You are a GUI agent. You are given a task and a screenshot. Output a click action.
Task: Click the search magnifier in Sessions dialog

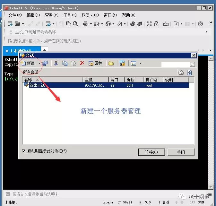coord(193,64)
